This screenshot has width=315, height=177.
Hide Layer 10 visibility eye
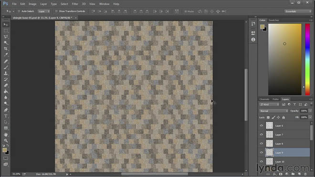tap(262, 162)
